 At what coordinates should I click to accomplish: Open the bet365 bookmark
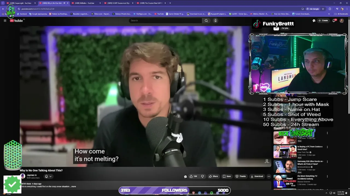tap(238, 14)
